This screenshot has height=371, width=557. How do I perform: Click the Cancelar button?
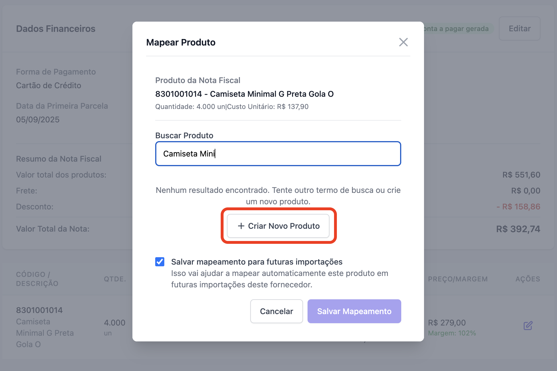[x=276, y=311]
